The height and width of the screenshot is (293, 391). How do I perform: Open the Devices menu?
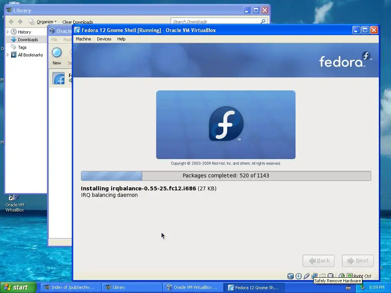pos(104,39)
